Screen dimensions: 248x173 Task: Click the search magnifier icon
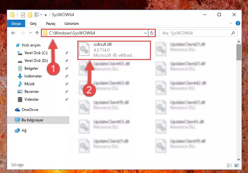coord(233,33)
